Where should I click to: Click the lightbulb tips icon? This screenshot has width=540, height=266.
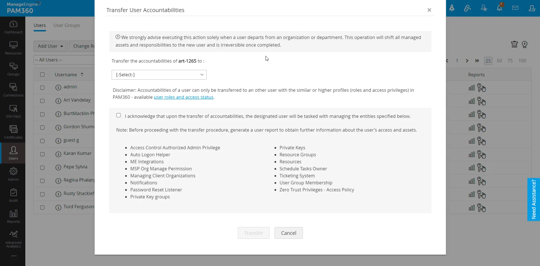point(525,44)
